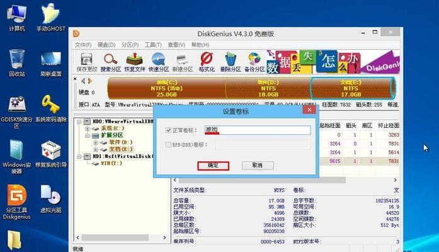The height and width of the screenshot is (252, 439).
Task: Click the 5615 start cylinder cell
Action: click(335, 161)
